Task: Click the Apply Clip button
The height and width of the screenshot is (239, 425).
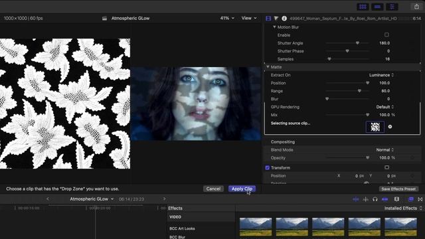Action: pyautogui.click(x=242, y=189)
